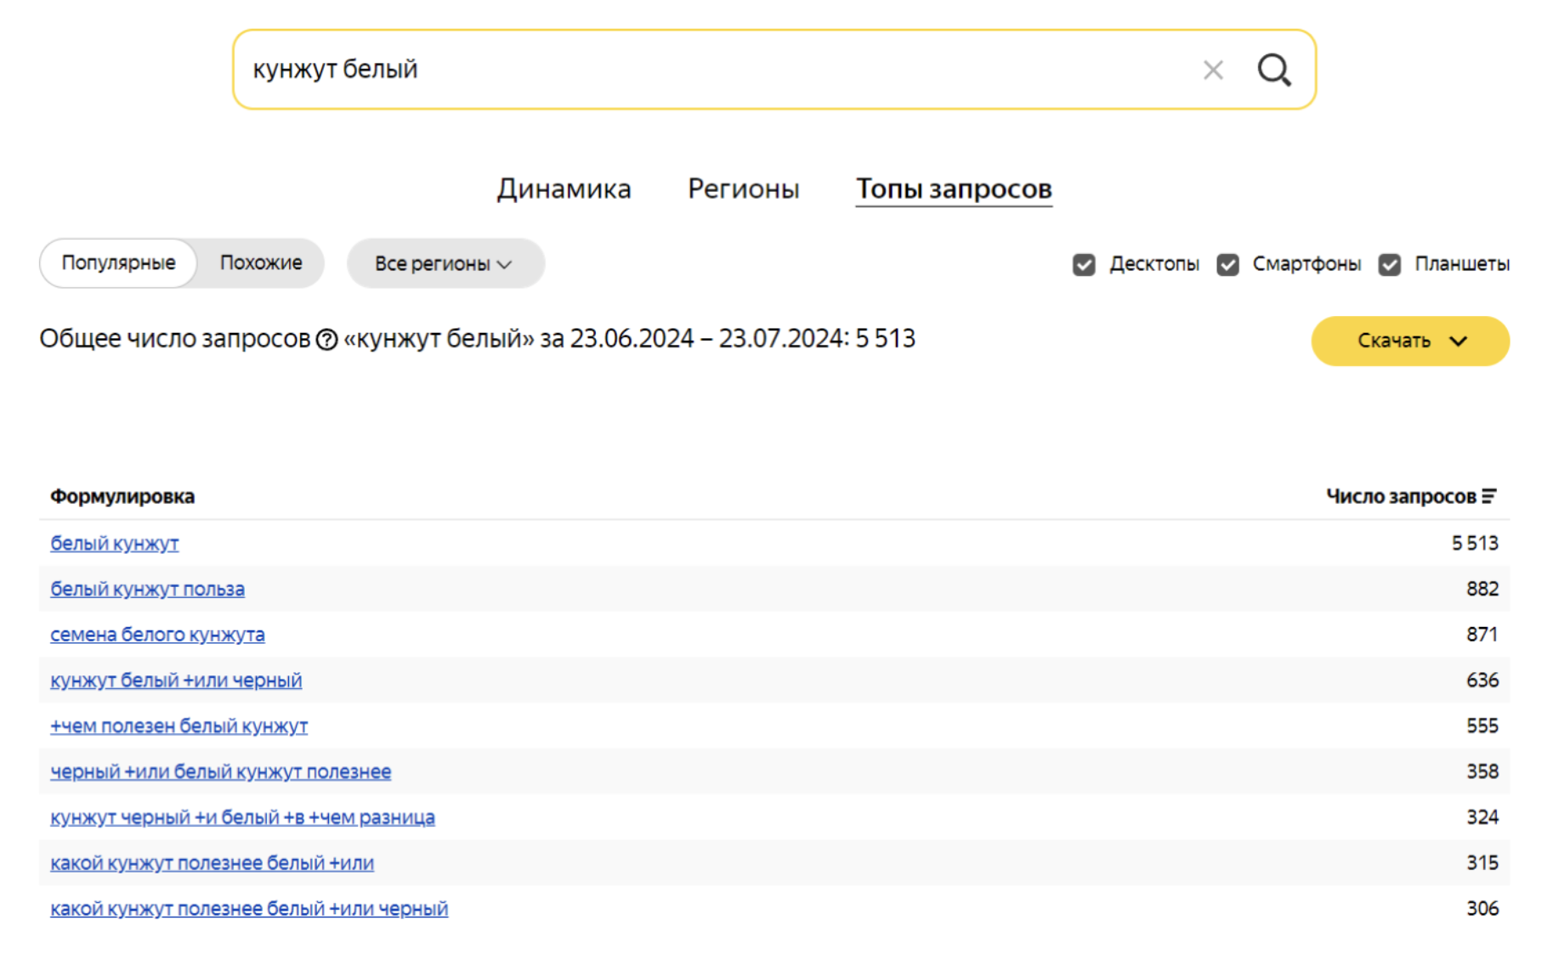This screenshot has height=960, width=1547.
Task: Switch to the Регионы tab
Action: [744, 189]
